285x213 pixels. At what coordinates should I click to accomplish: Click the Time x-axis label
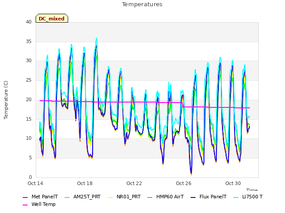pos(252,189)
